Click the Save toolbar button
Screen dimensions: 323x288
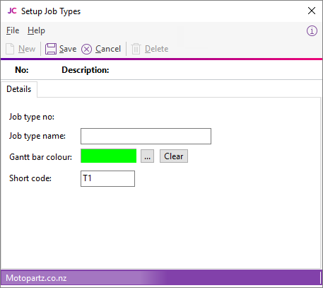point(61,49)
